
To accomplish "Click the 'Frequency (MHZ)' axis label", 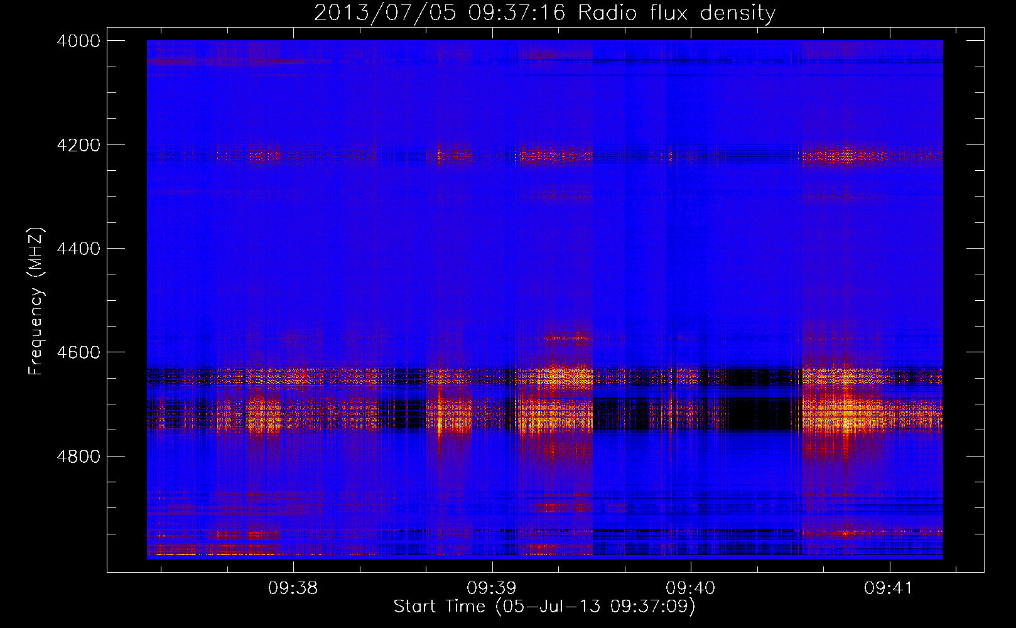I will click(36, 301).
